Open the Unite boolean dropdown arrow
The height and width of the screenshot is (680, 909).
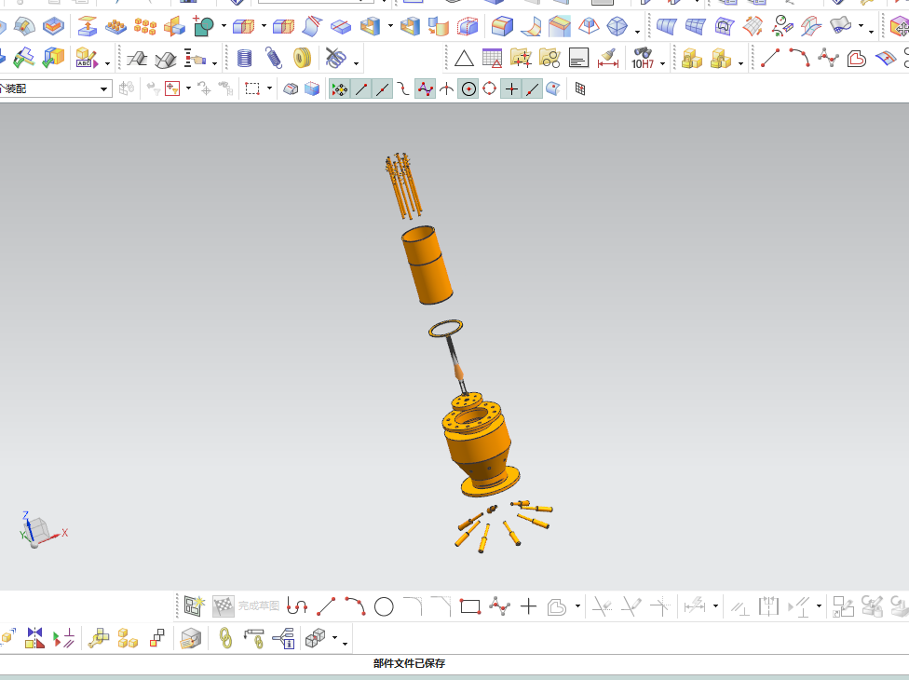pyautogui.click(x=224, y=25)
